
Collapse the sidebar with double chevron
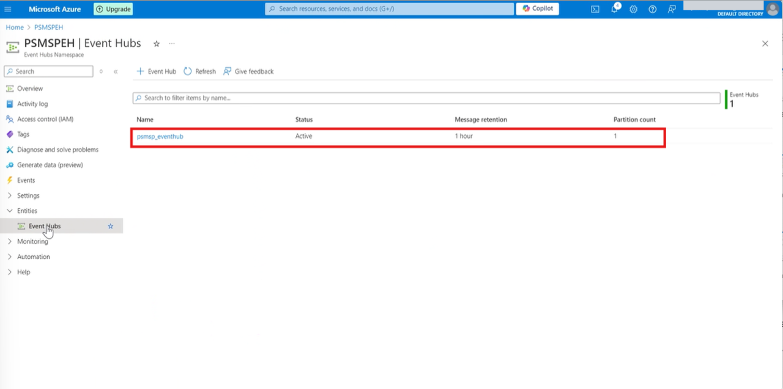[x=116, y=71]
